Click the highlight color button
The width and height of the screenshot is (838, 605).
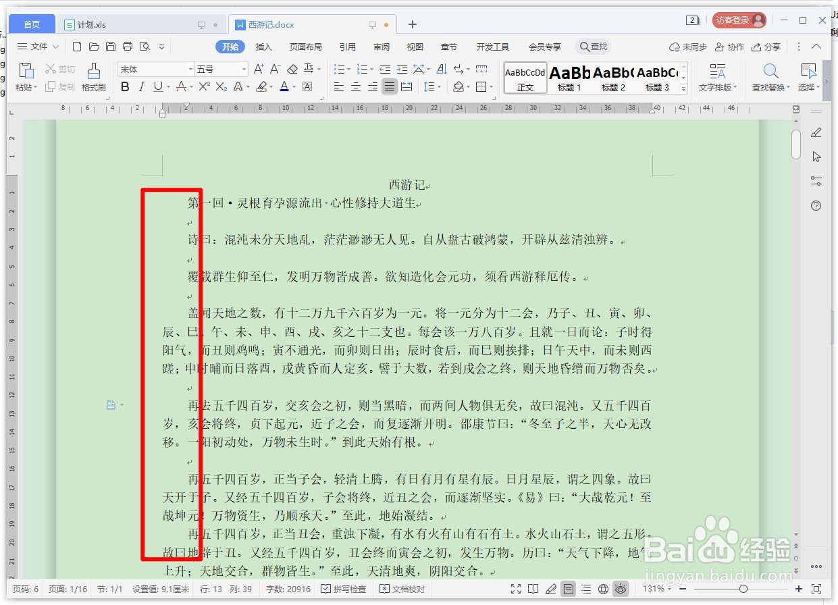click(261, 86)
